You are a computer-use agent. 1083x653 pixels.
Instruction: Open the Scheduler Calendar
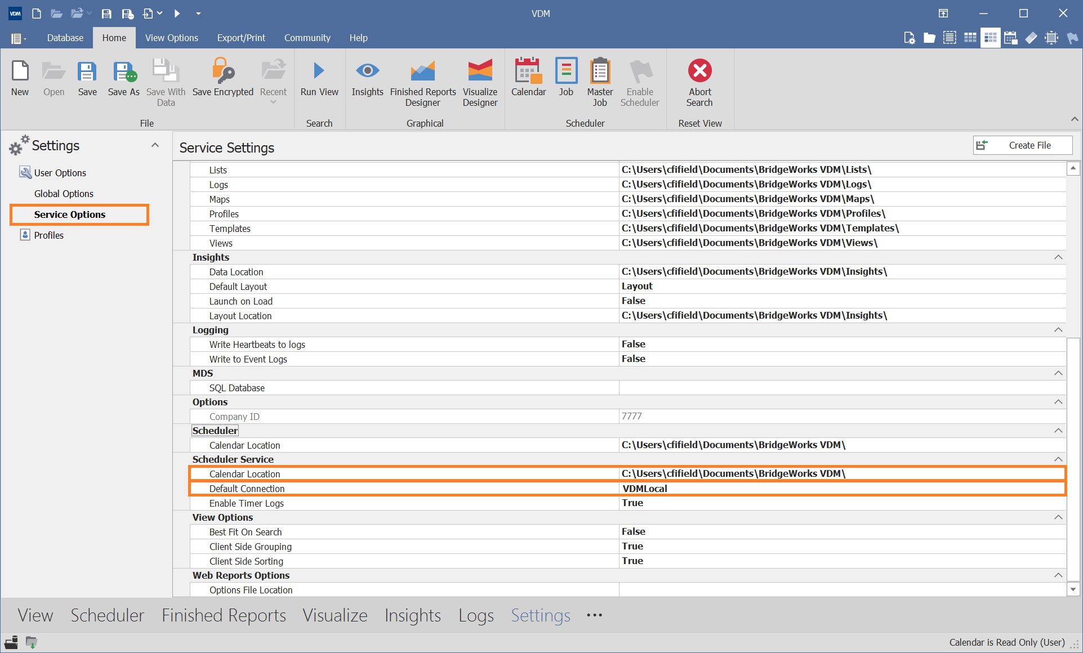[x=528, y=78]
